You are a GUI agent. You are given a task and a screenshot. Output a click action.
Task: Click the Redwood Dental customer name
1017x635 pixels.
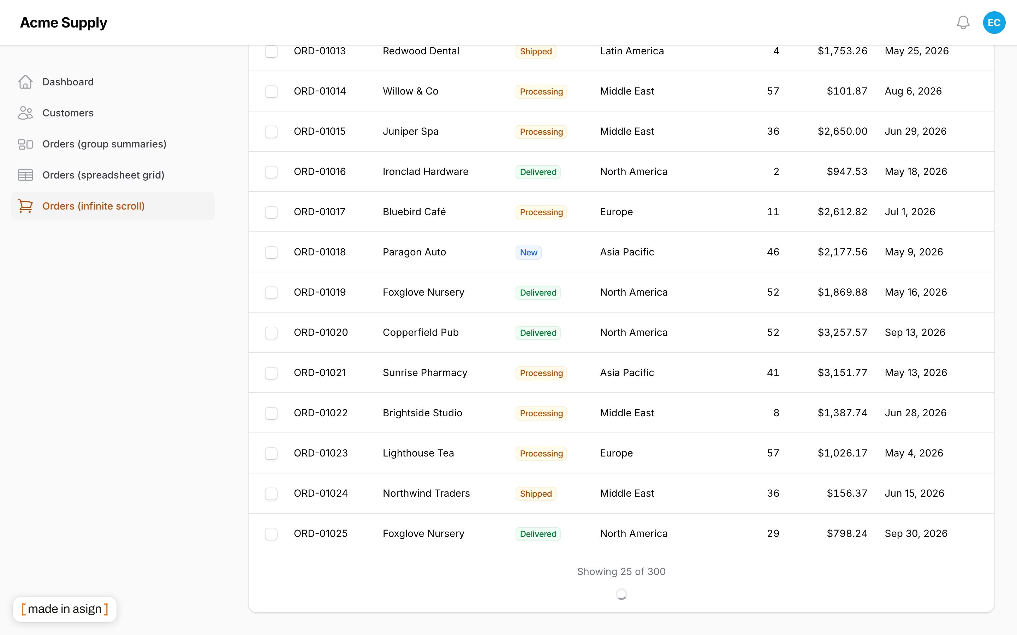421,51
